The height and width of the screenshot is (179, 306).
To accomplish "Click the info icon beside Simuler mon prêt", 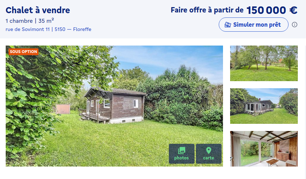I will coord(295,25).
